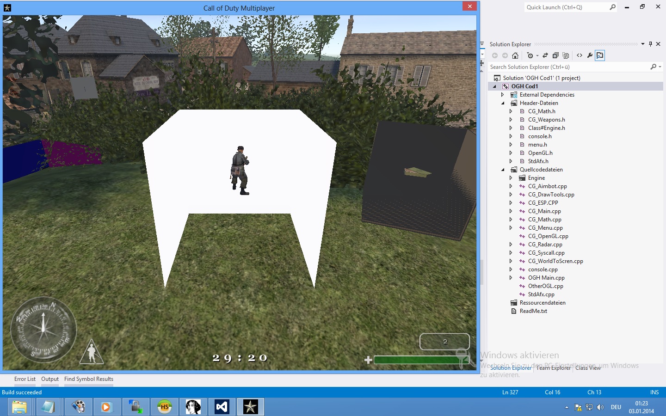Select StdAfx.h header file

(538, 161)
